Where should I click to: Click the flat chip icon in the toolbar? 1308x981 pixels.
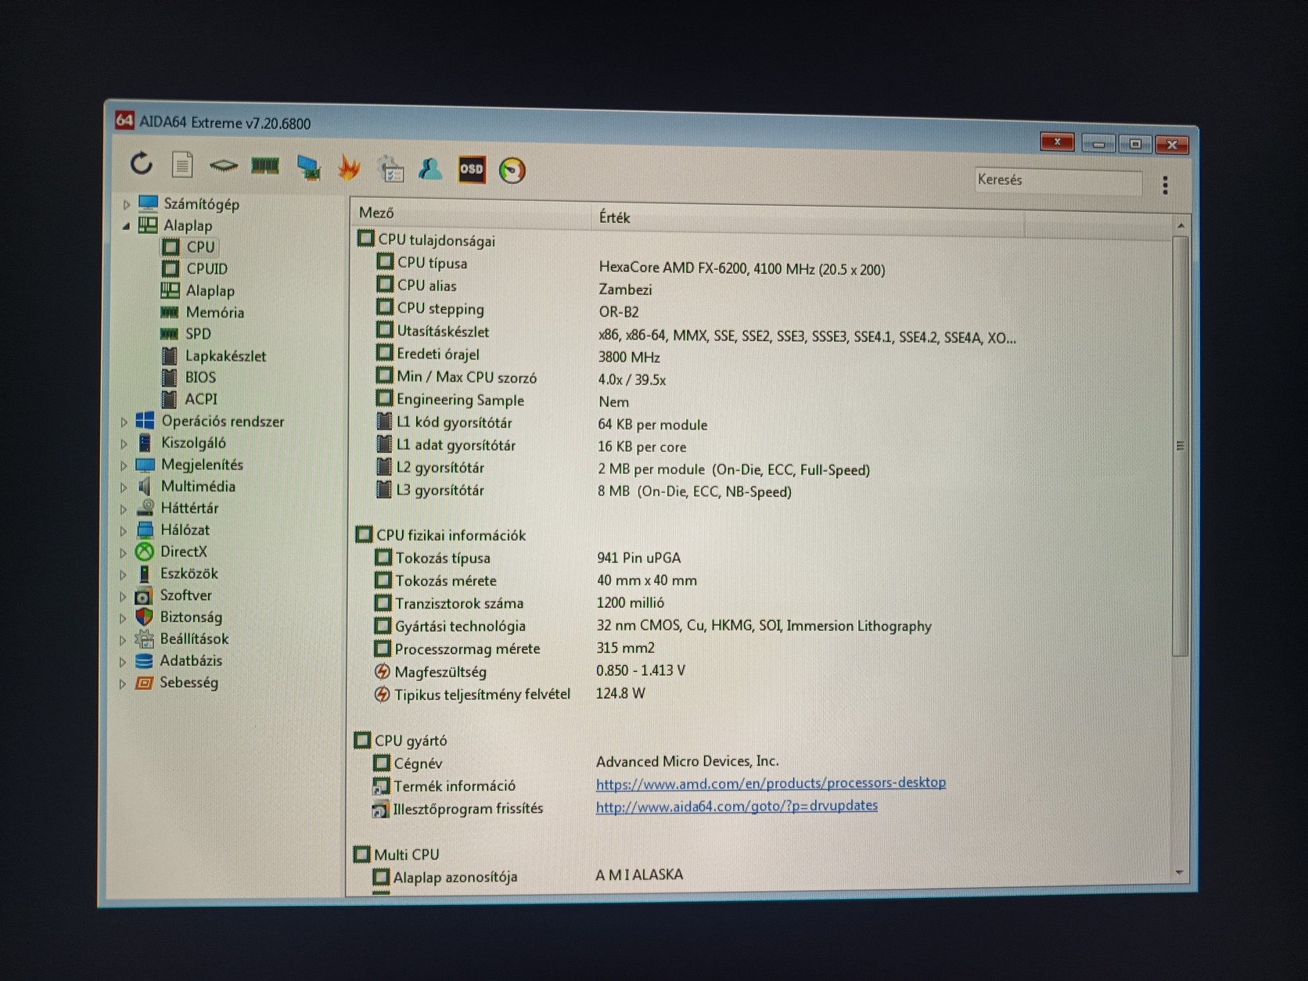(224, 165)
